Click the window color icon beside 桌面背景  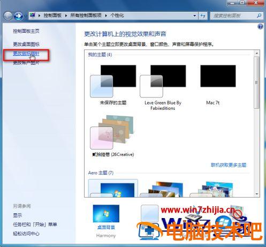(x=149, y=213)
